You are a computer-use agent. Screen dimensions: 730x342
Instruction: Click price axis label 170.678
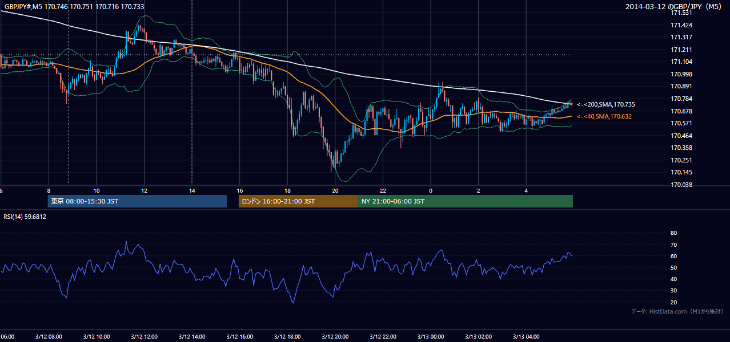point(681,111)
